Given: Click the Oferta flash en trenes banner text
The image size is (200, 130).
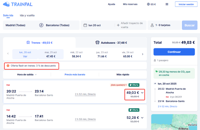Looking at the screenshot, I should 33,66.
